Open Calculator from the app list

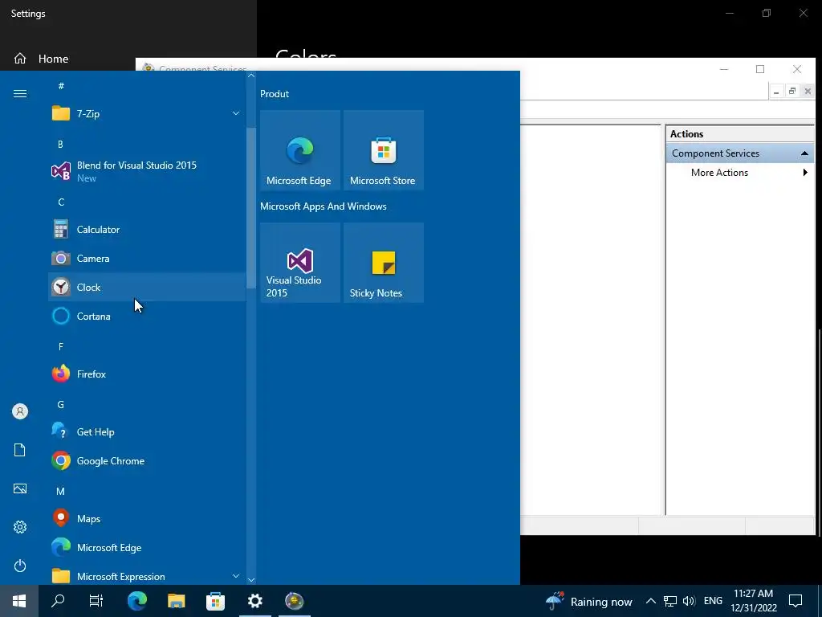pos(147,229)
